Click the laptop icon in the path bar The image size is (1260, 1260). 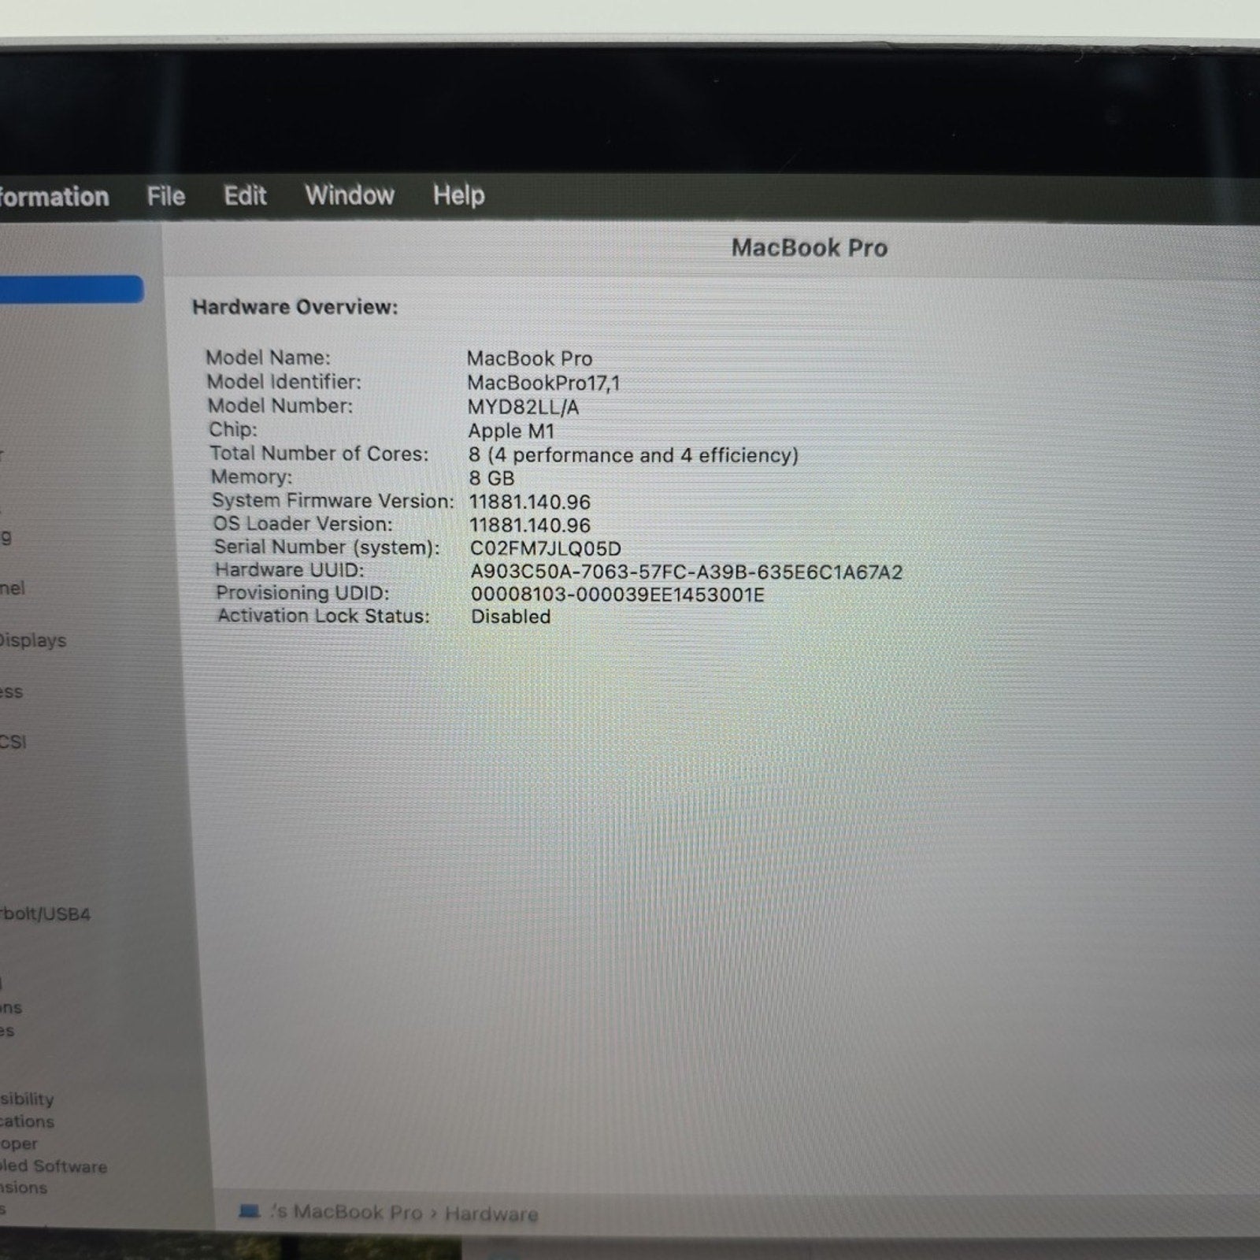point(249,1210)
